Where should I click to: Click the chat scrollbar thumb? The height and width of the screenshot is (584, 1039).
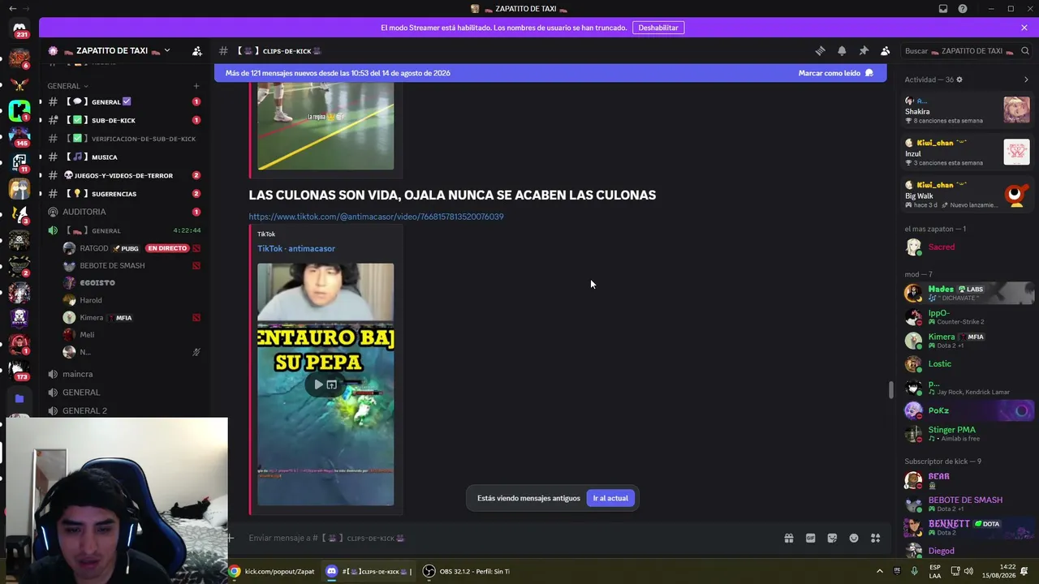point(891,389)
